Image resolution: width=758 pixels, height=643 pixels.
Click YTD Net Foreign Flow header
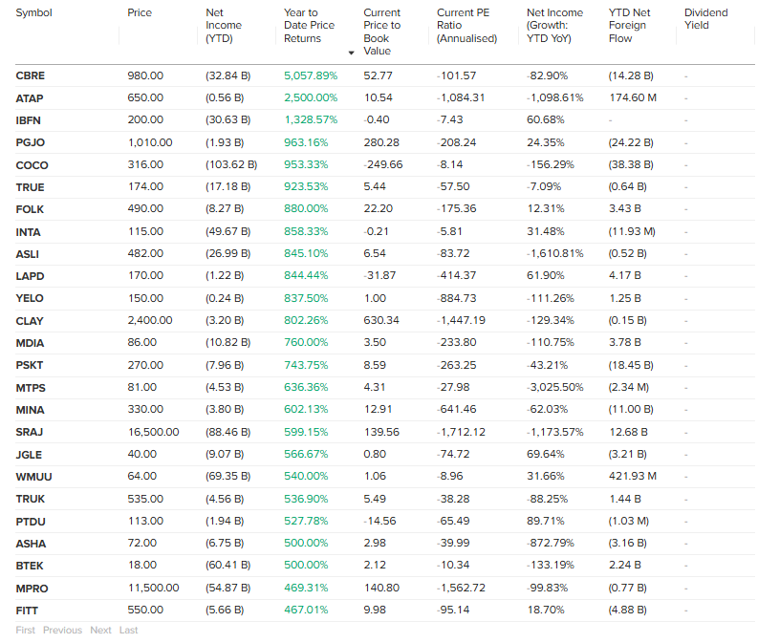(628, 26)
